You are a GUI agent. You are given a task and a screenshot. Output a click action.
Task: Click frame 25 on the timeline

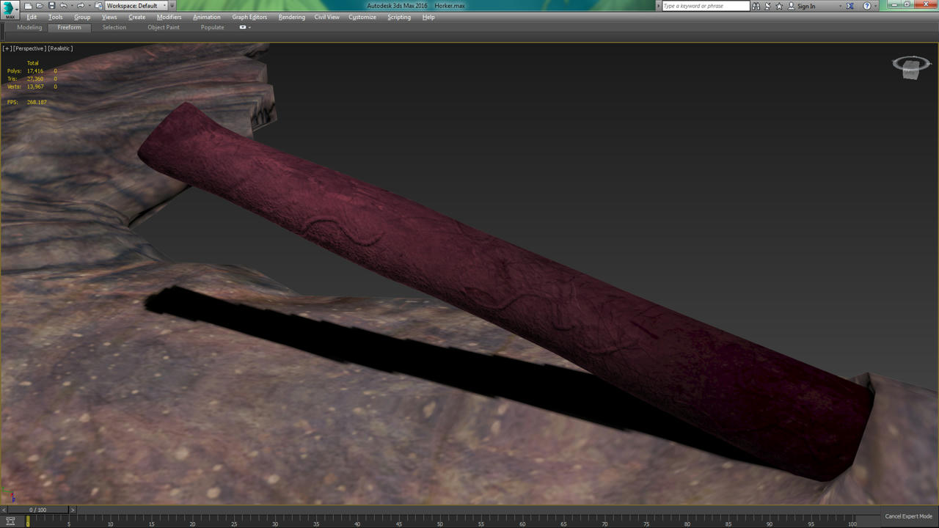pos(234,524)
